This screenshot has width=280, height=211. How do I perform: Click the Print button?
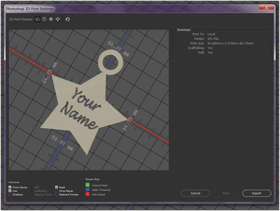[226, 193]
